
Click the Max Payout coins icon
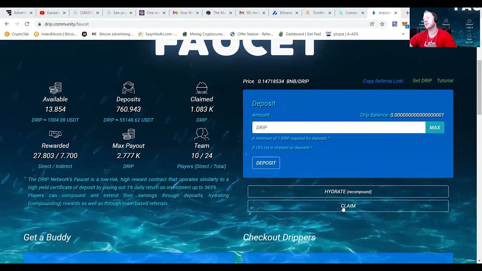click(128, 134)
